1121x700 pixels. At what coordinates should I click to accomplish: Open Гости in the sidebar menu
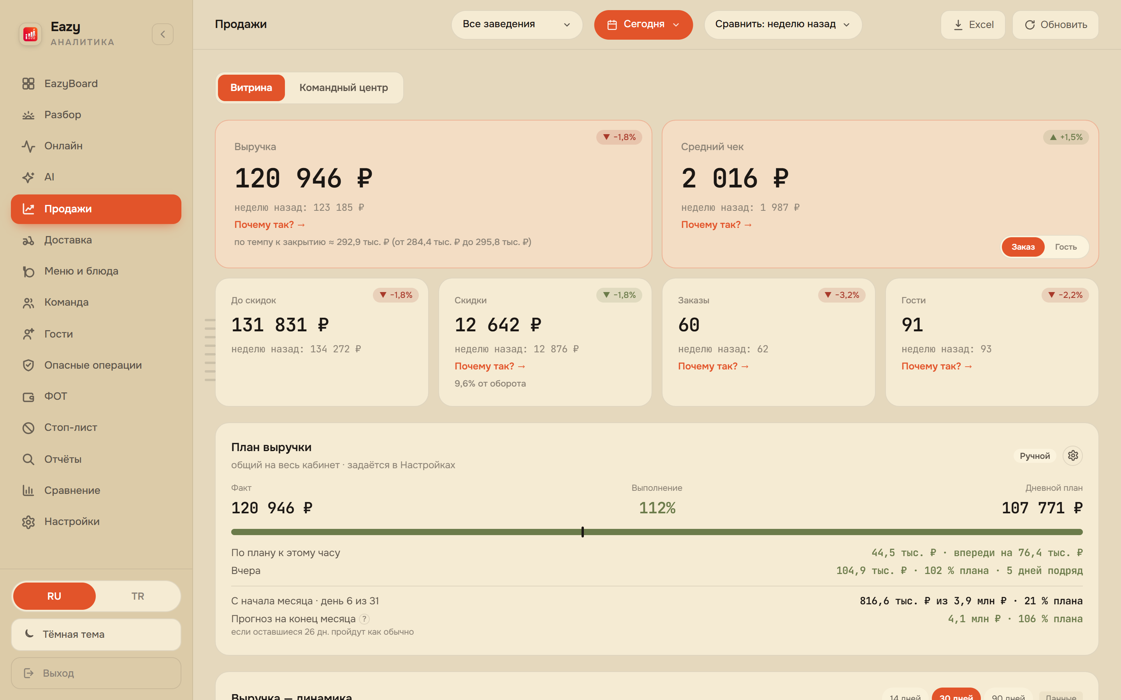coord(96,334)
